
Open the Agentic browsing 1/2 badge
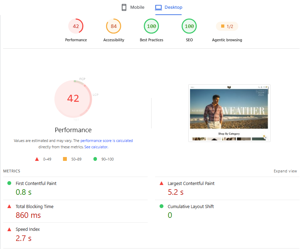[x=227, y=26]
